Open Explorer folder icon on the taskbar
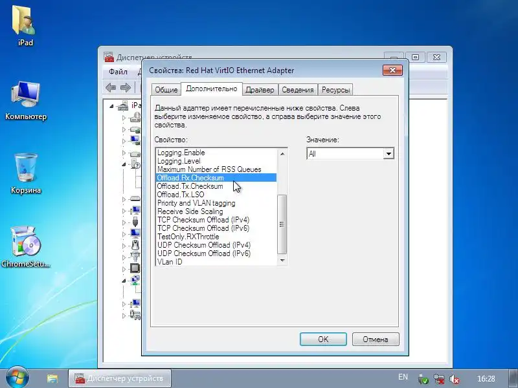This screenshot has width=518, height=388. 52,378
